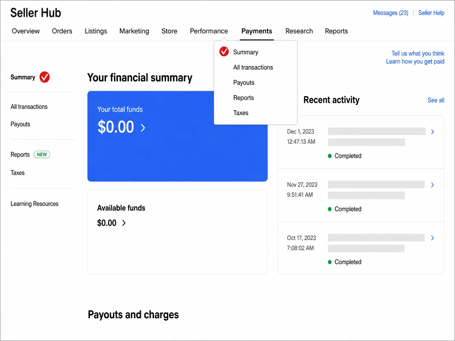Expand the Oct 17, 2023 activity chevron
The image size is (455, 341).
point(432,238)
